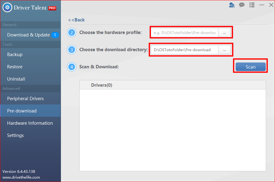Viewport: 275px width, 182px height.
Task: Browse for download directory folder
Action: (x=224, y=50)
